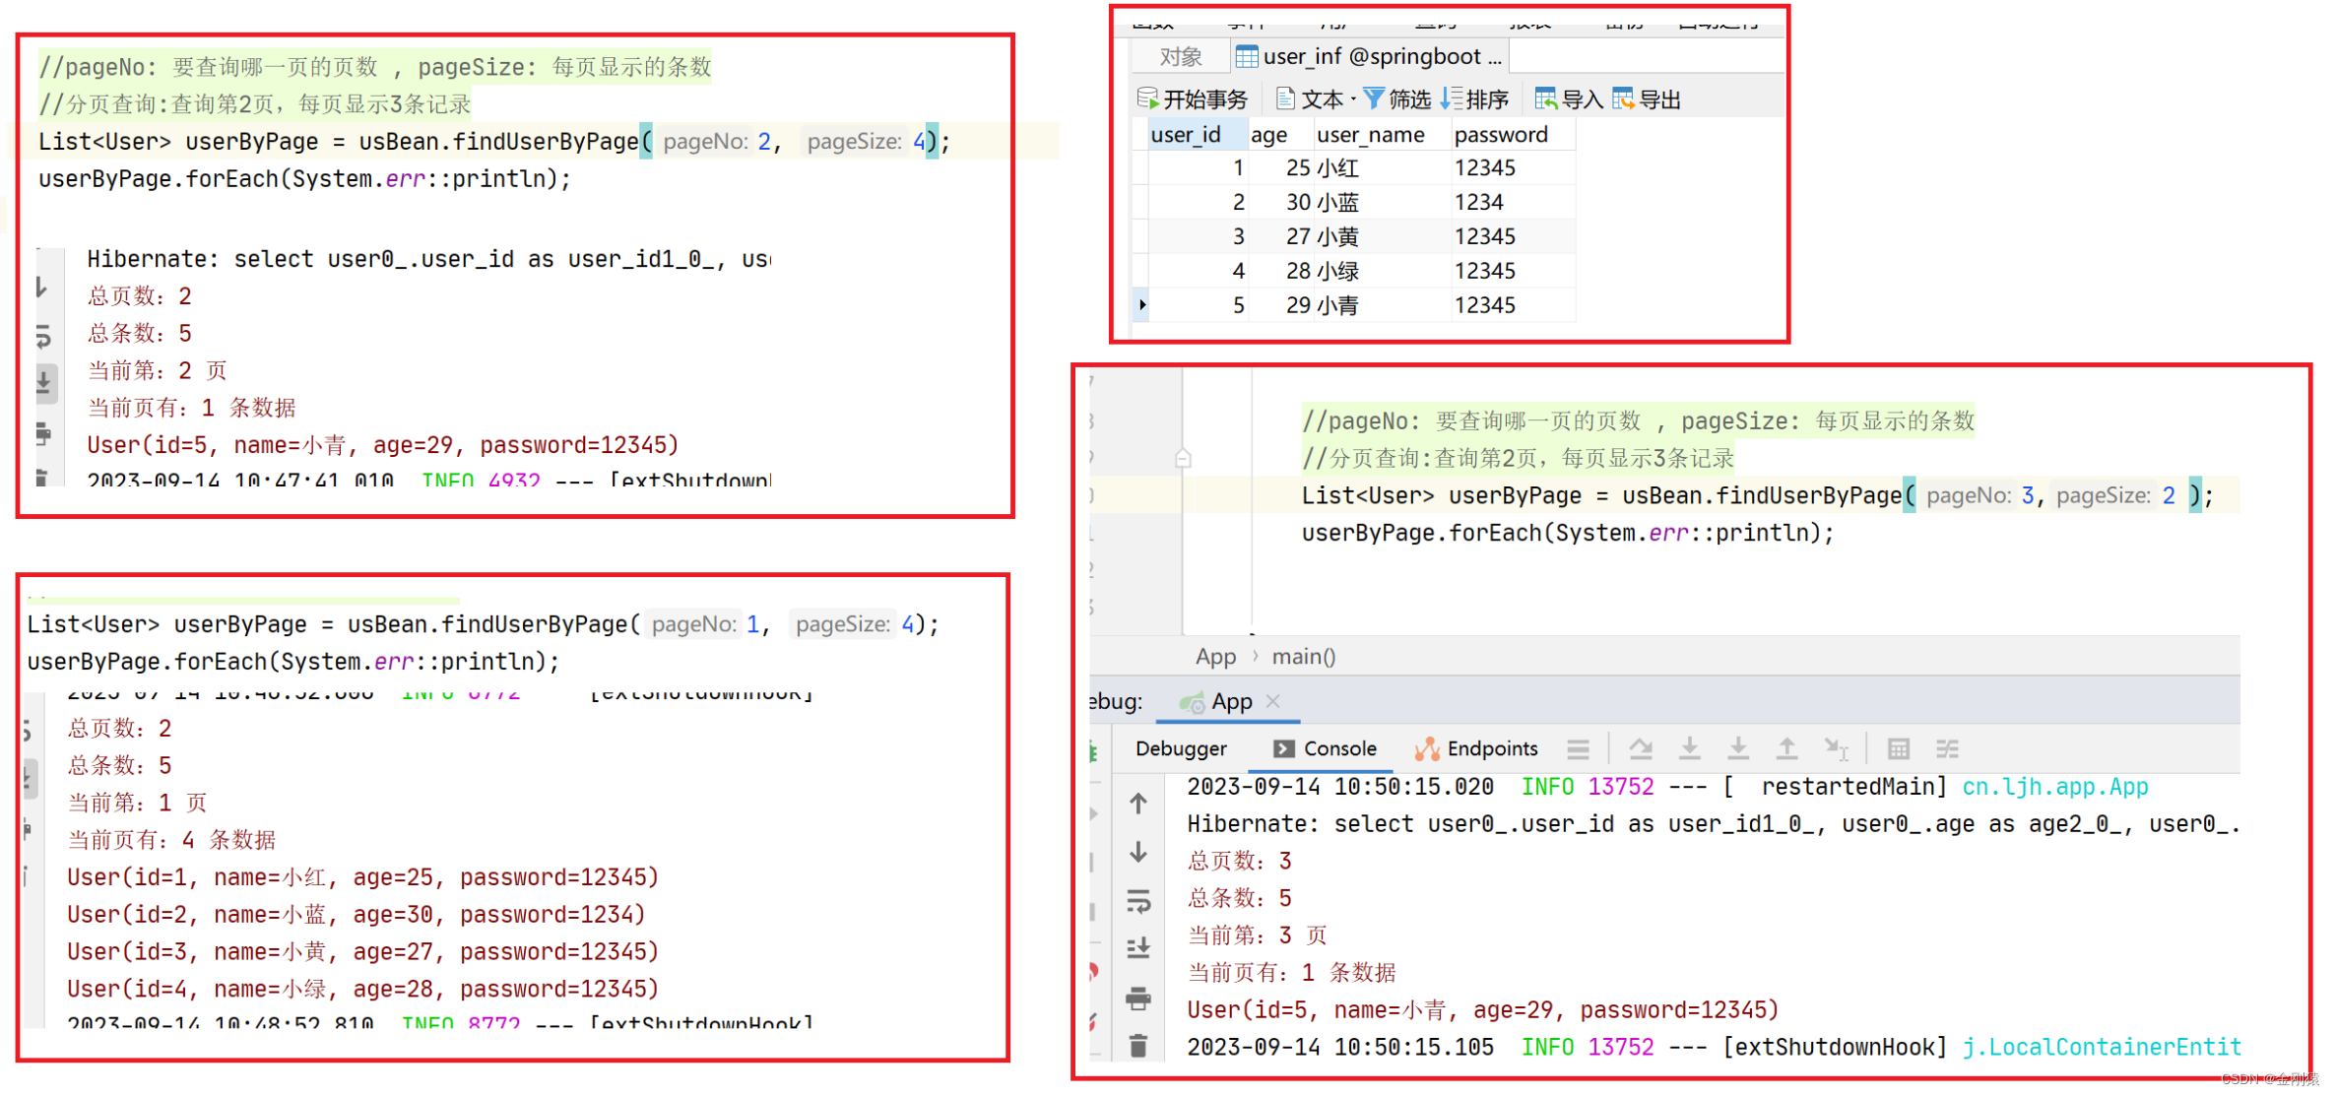Click the Step Out debug icon

[1786, 750]
